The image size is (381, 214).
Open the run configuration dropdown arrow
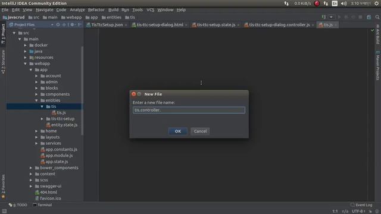[x=331, y=17]
